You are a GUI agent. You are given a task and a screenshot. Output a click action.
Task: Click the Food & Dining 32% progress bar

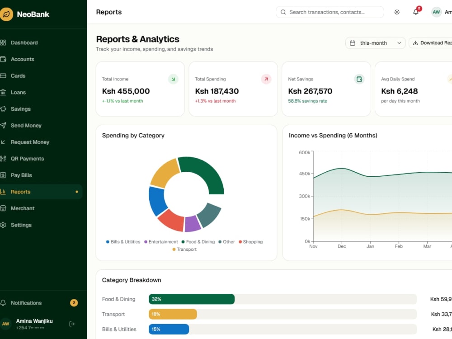click(x=192, y=299)
